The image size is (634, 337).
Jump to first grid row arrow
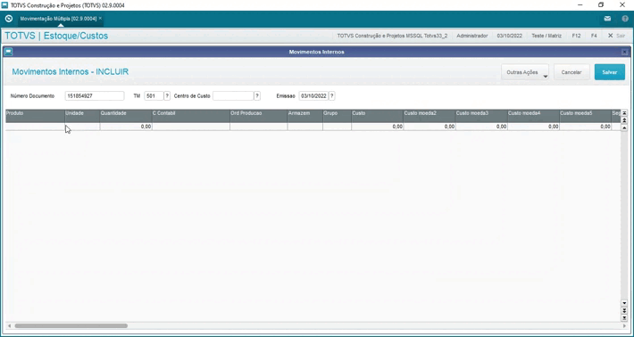(x=624, y=113)
